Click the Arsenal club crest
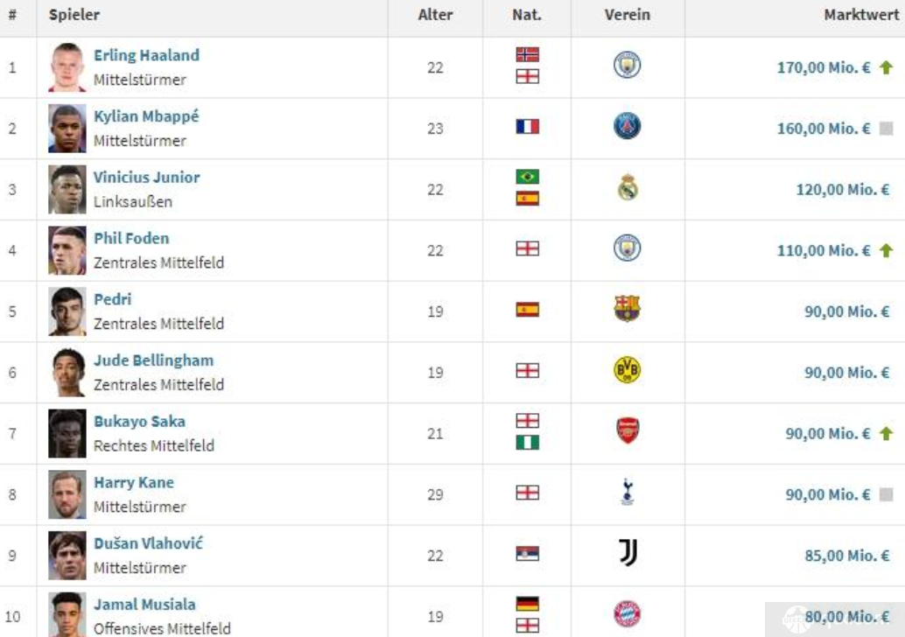Viewport: 905px width, 637px height. [x=628, y=430]
